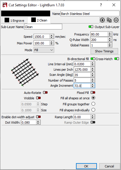Screen dimensions: 121x170
Task: Toggle the Output Sub-Layer switch
Action: tap(91, 27)
